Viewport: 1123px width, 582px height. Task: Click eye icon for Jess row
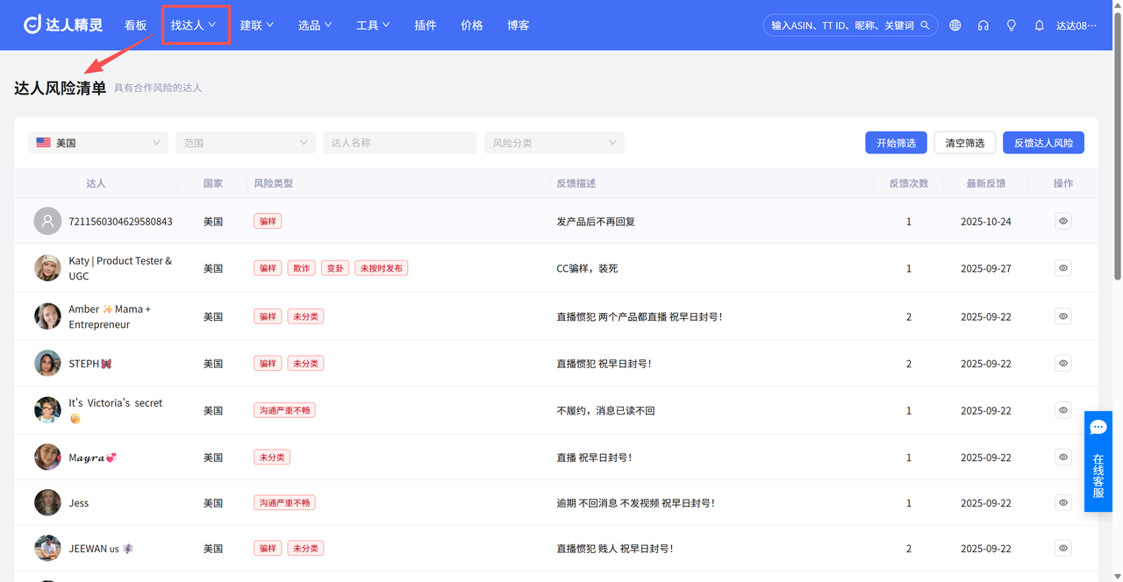(1063, 503)
